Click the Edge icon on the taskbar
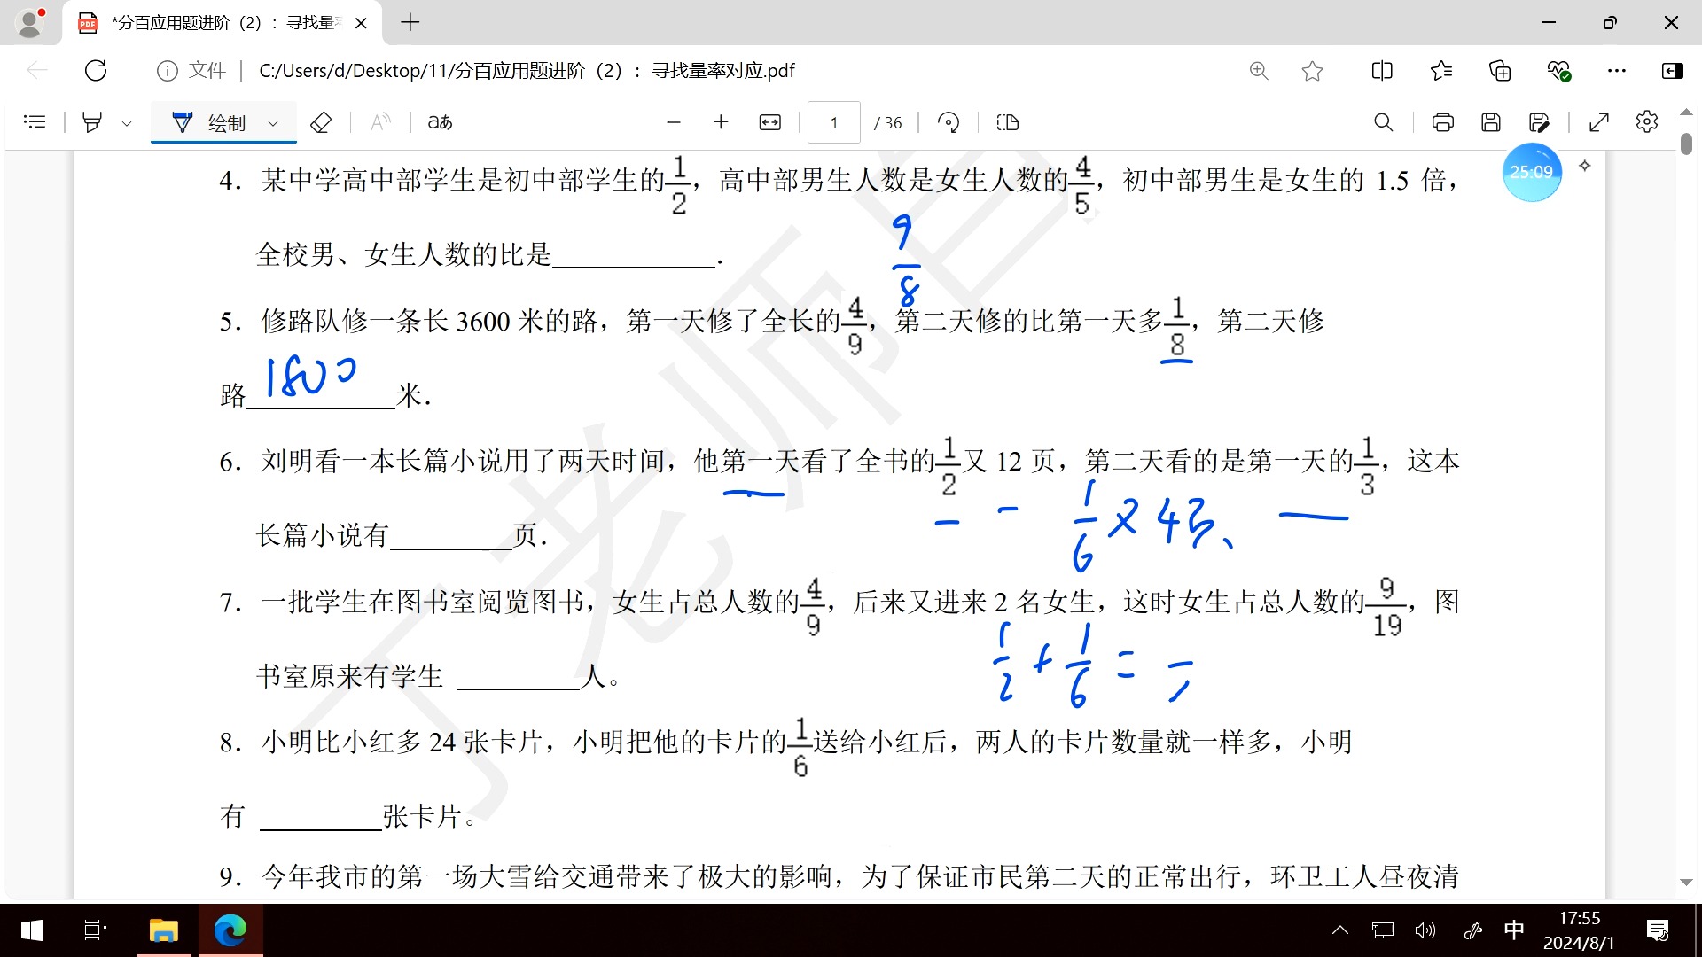 pos(230,930)
